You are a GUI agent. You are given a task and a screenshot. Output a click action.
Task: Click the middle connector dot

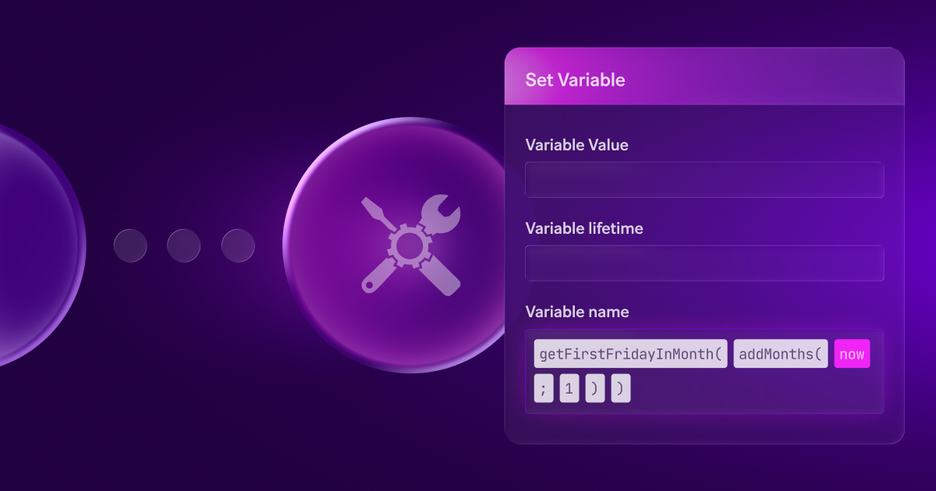pyautogui.click(x=183, y=245)
